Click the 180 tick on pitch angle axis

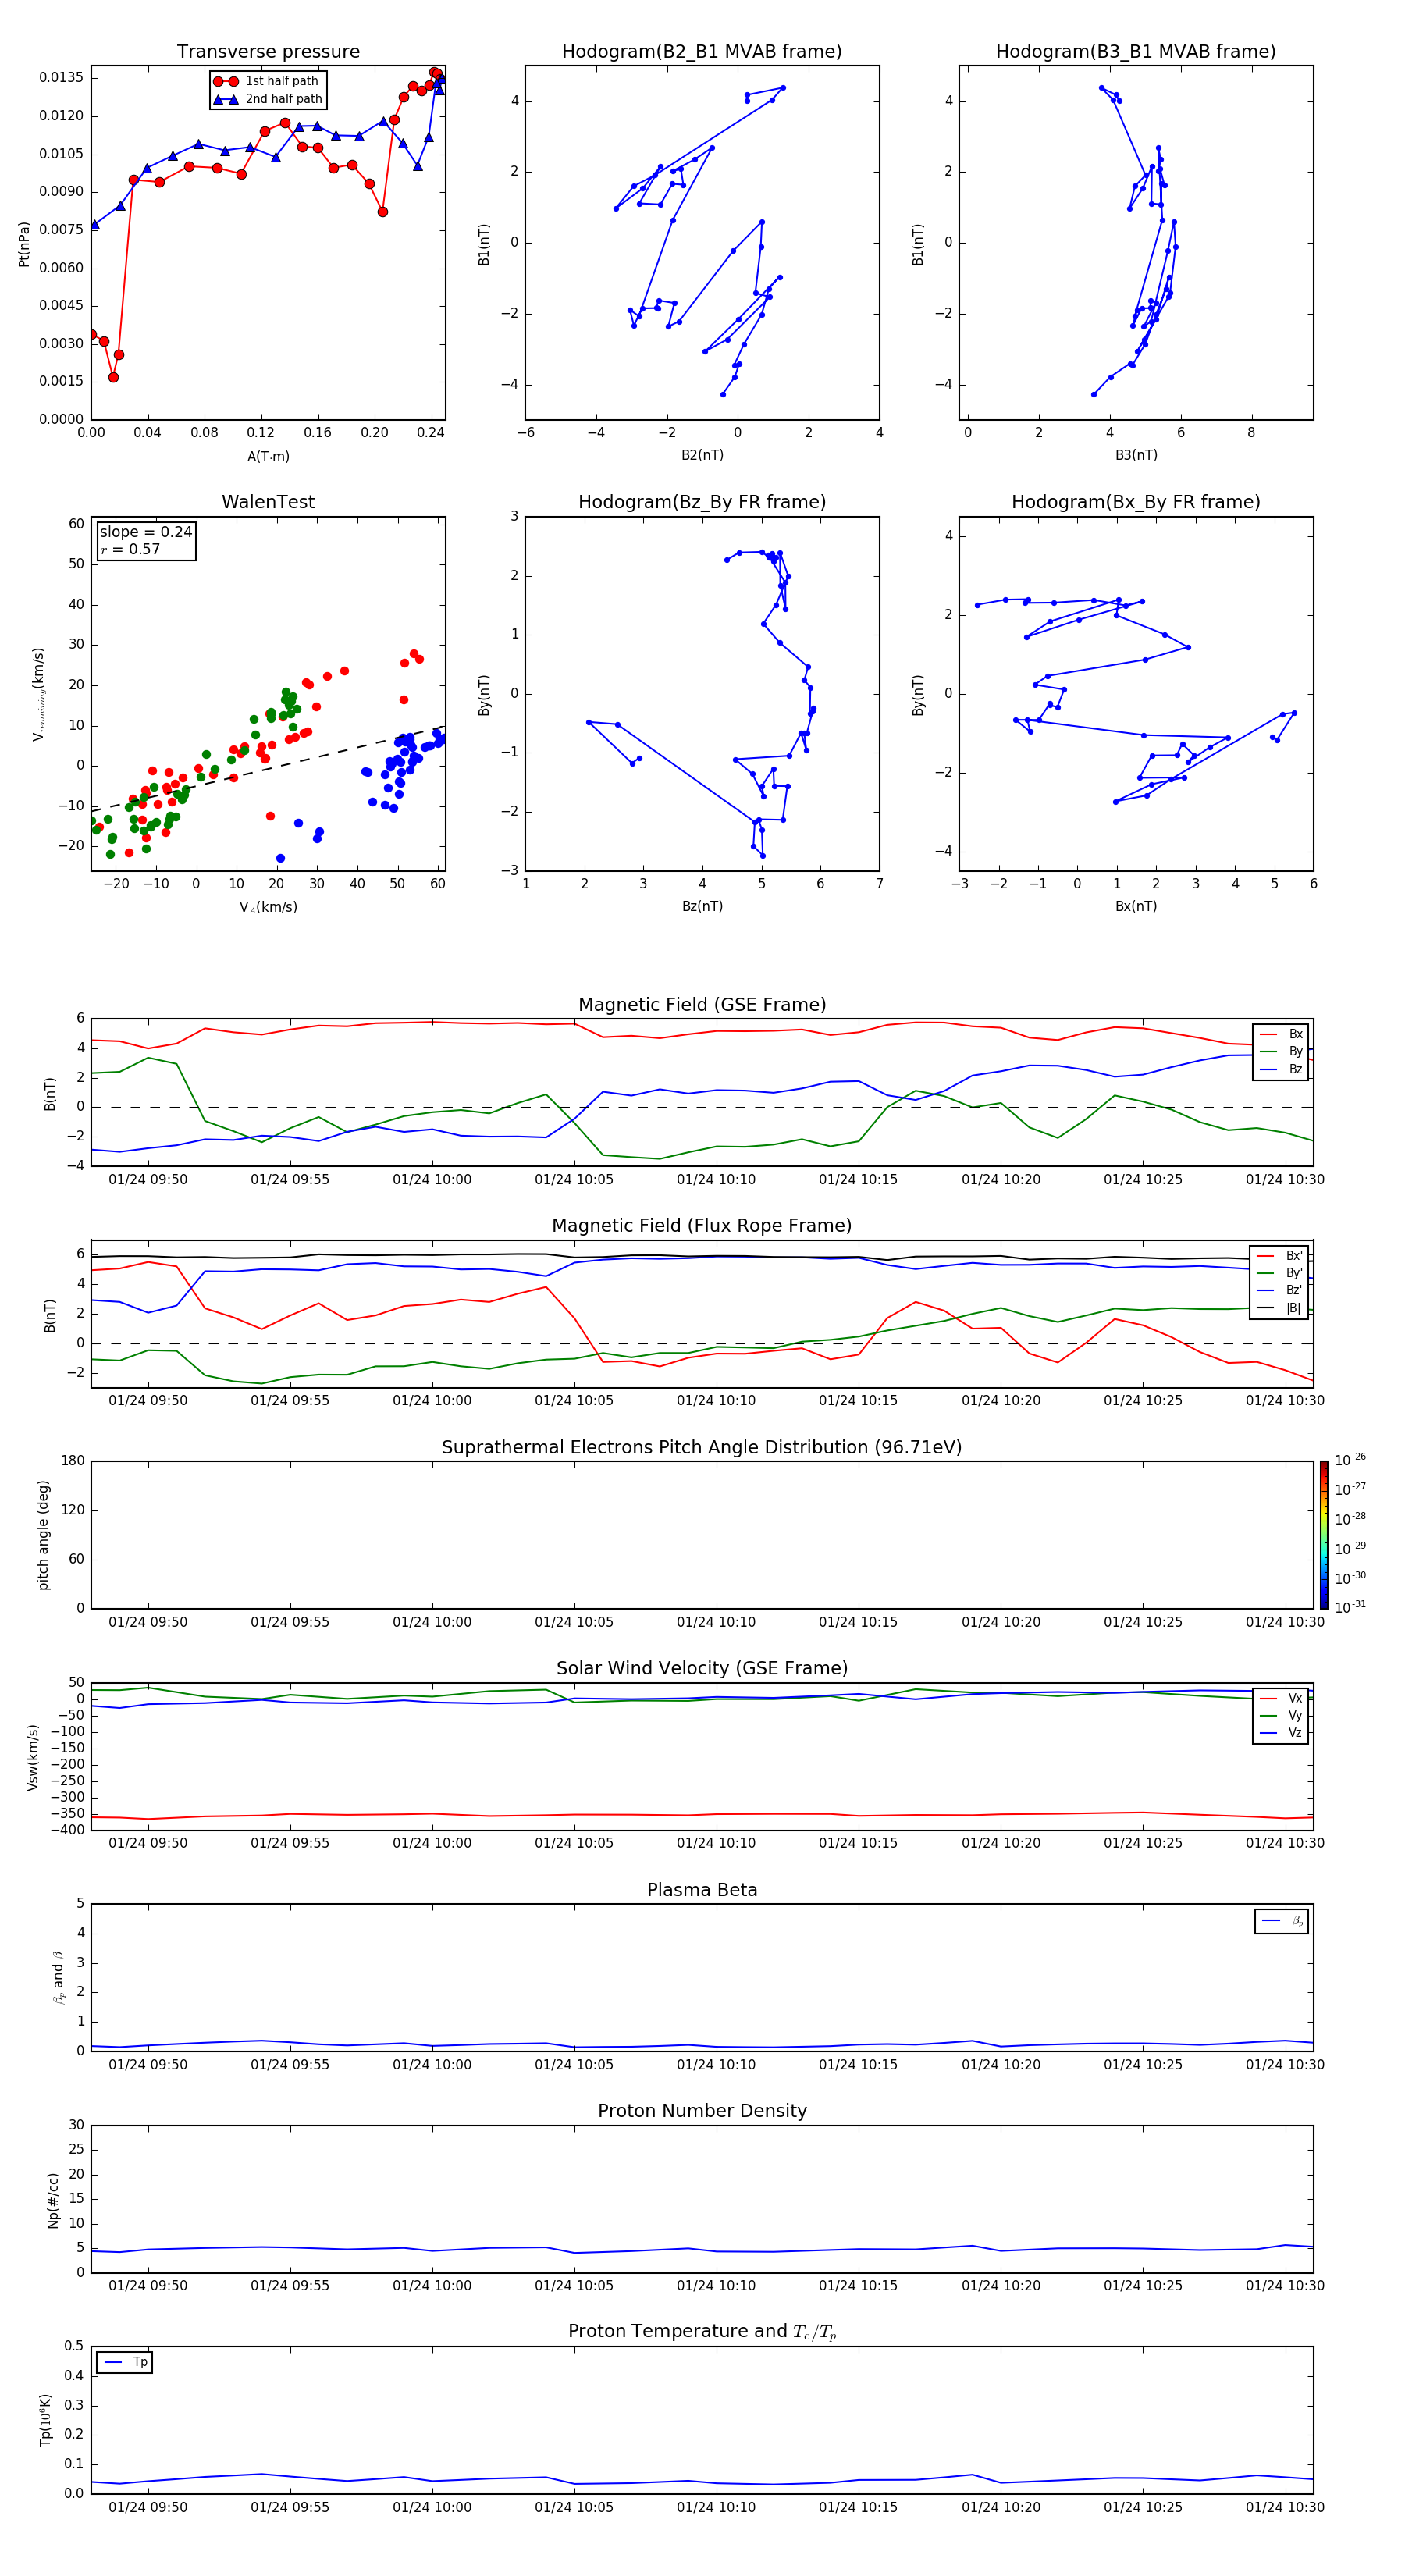click(x=73, y=1461)
